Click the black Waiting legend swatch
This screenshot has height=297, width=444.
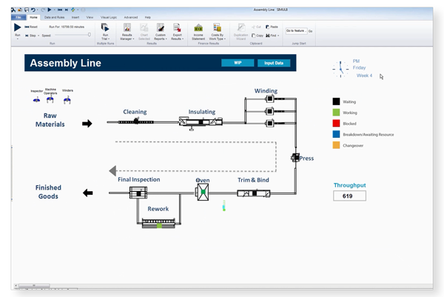click(x=336, y=101)
